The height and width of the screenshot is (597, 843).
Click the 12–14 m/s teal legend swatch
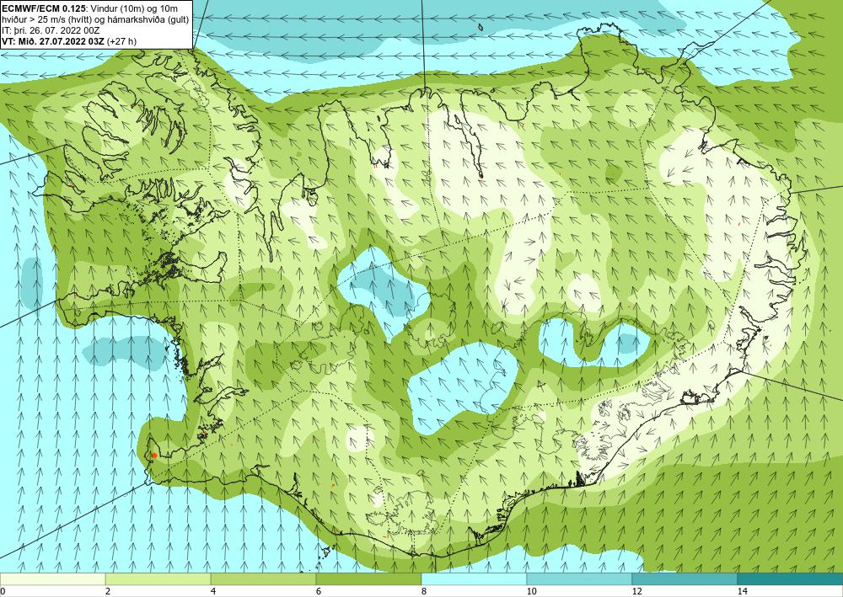pos(685,579)
